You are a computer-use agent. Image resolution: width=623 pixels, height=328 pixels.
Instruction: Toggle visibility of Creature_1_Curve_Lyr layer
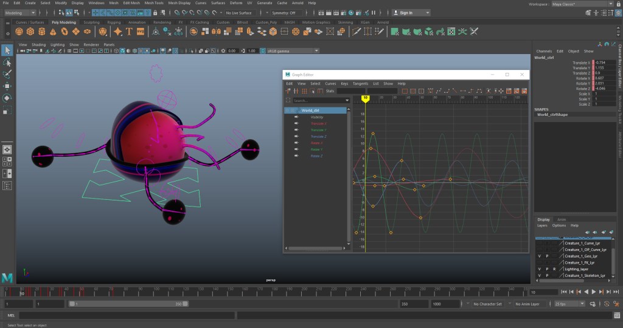539,243
